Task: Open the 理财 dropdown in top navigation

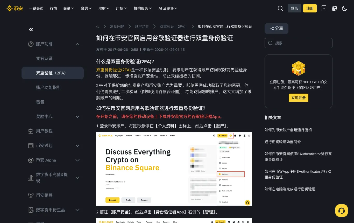Action: 104,8
